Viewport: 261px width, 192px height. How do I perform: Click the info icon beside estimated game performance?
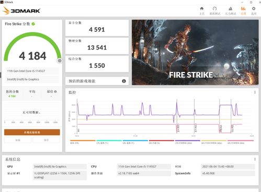[124, 81]
